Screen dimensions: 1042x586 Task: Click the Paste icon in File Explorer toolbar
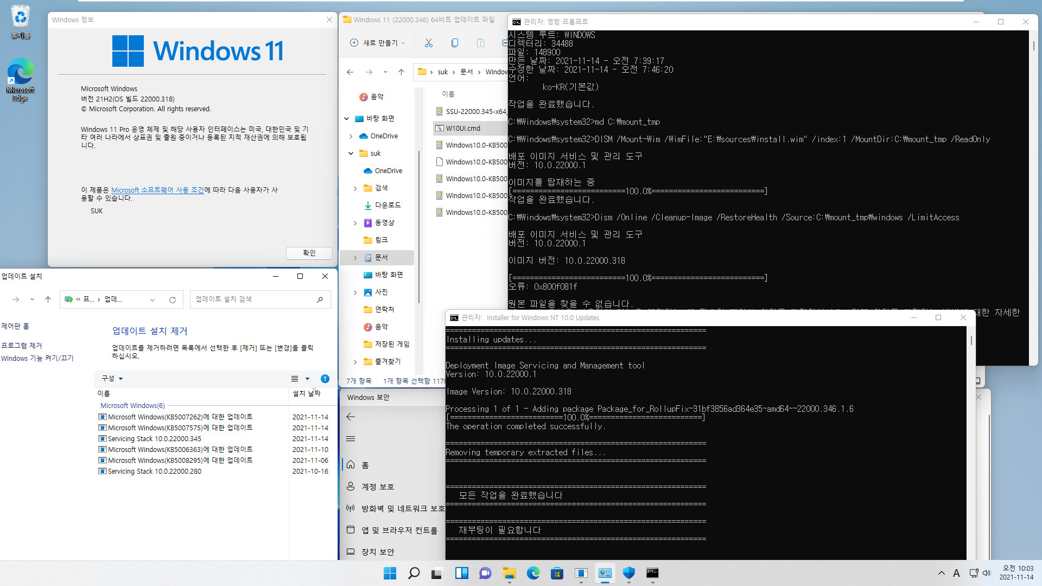coord(480,43)
